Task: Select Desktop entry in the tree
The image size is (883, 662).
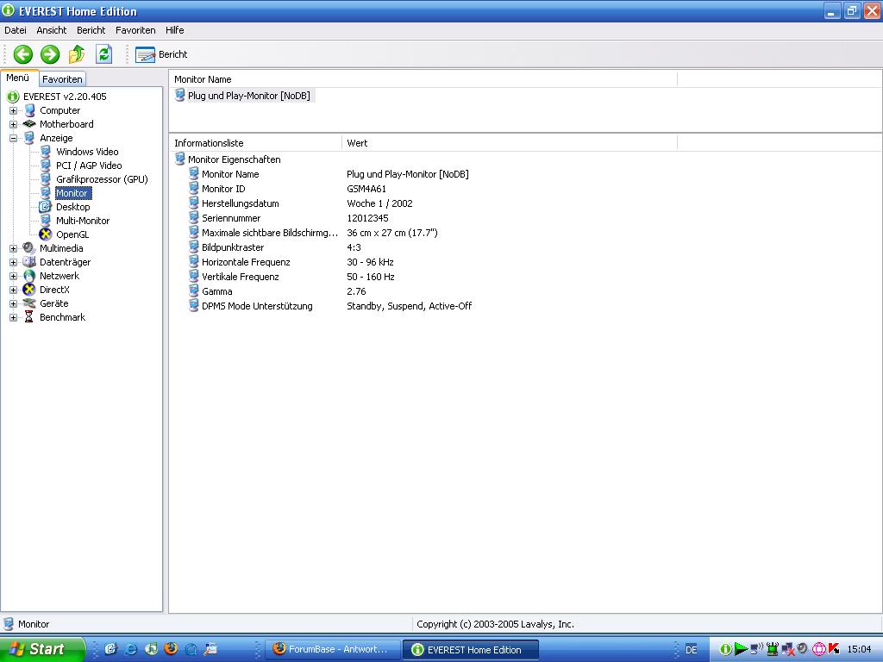Action: tap(73, 207)
